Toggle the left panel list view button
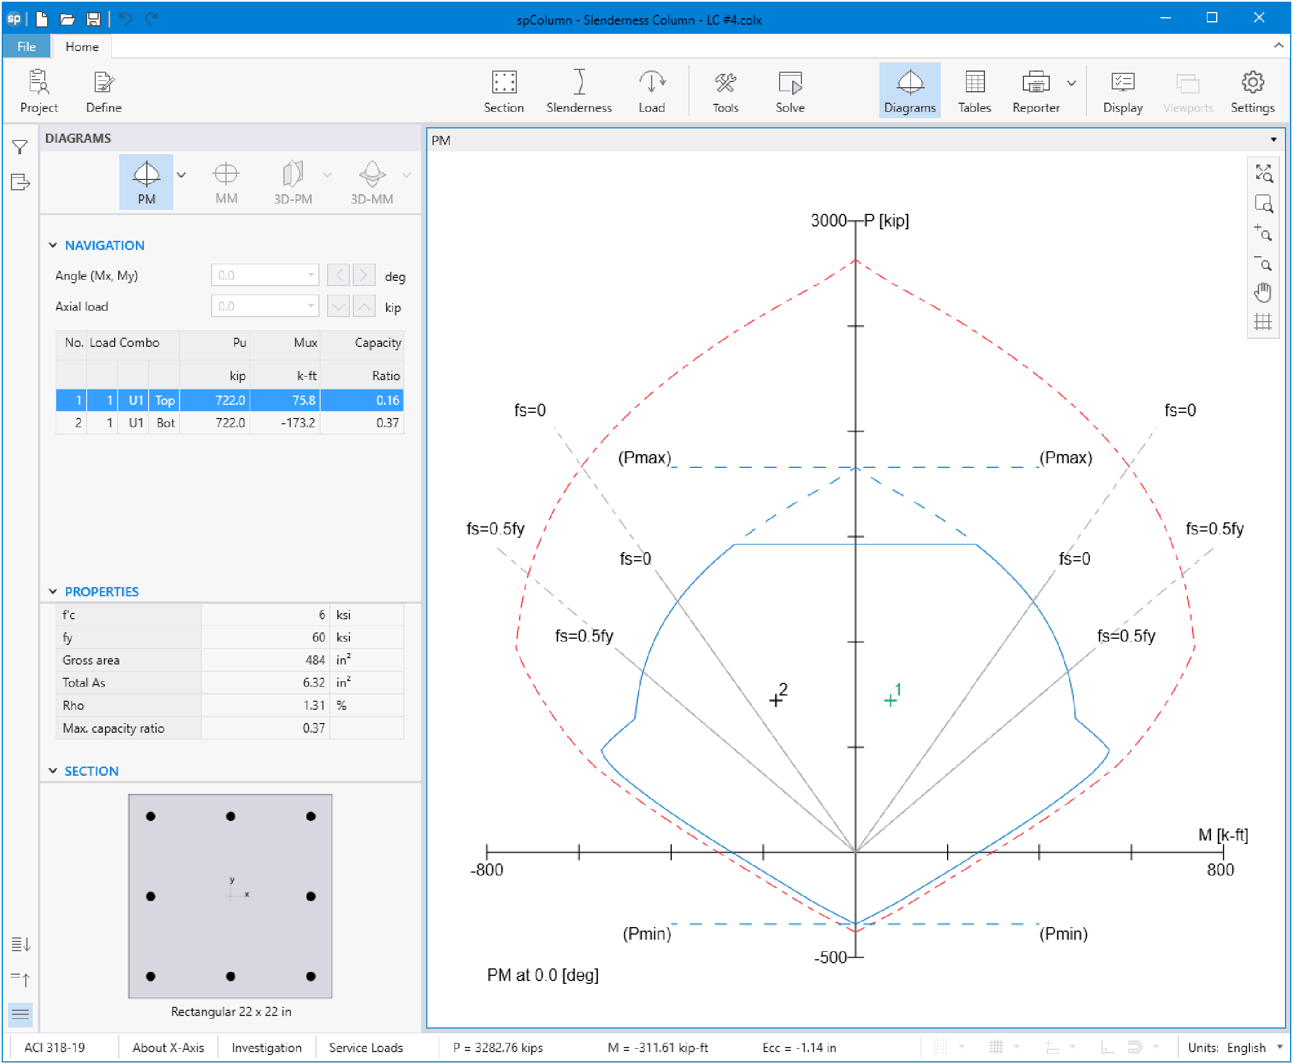This screenshot has width=1293, height=1063. click(21, 1014)
